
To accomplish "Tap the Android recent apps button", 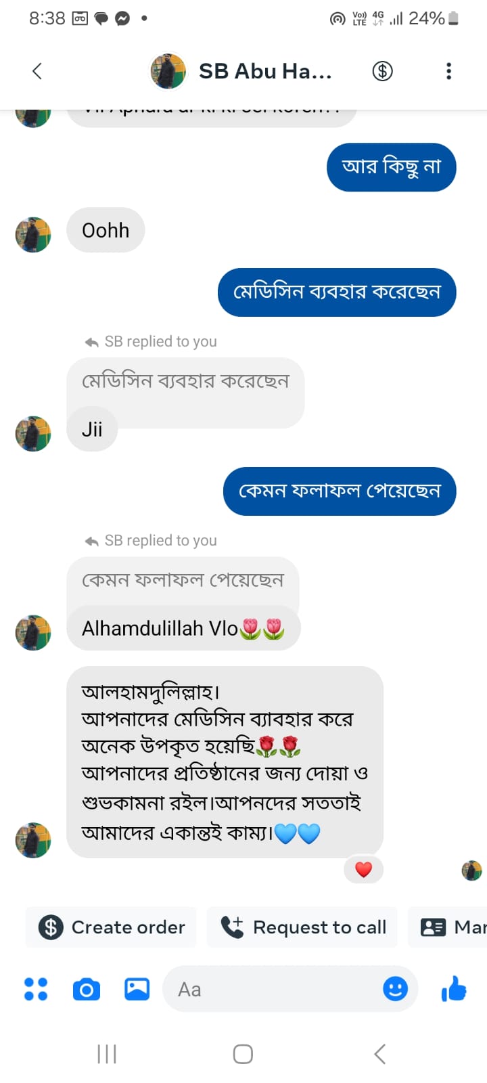I will click(x=107, y=1054).
